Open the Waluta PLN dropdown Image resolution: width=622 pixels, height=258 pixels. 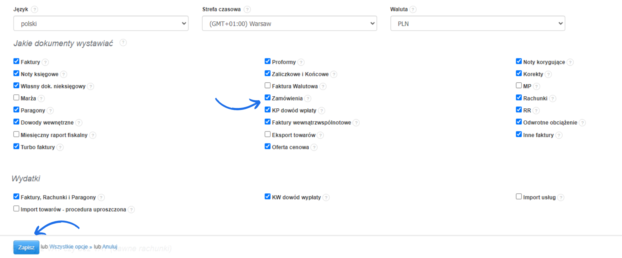(478, 24)
